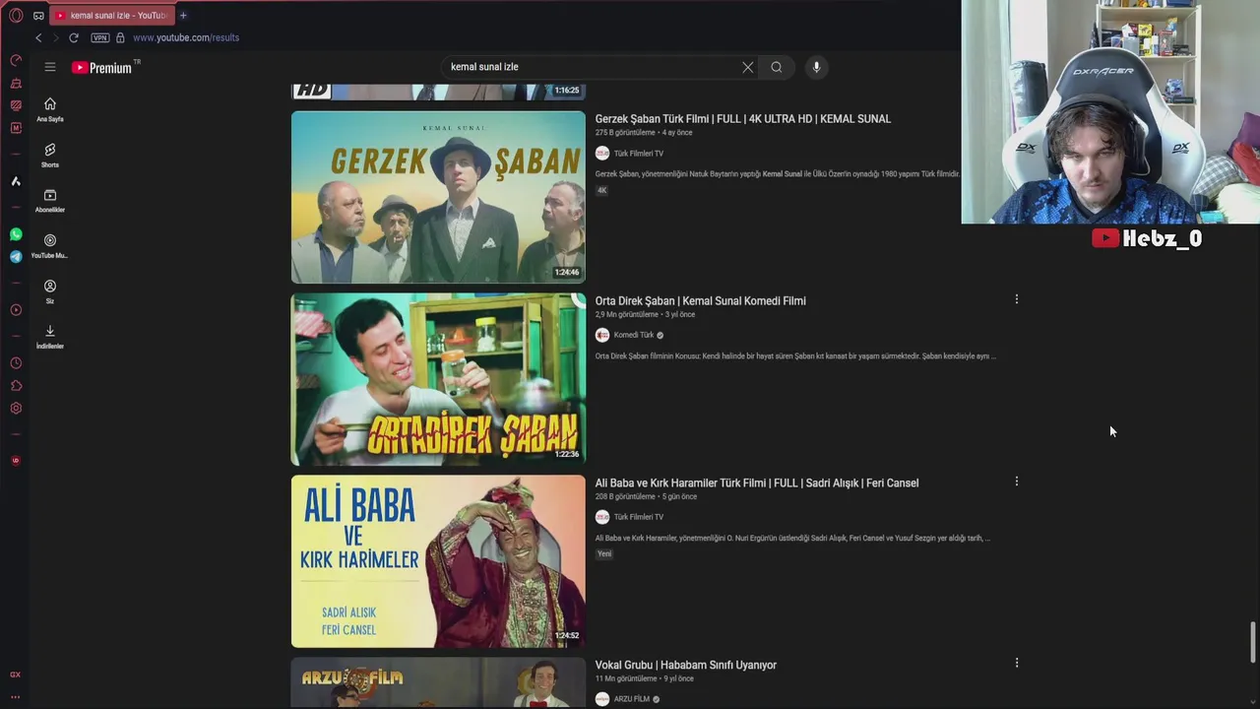
Task: Open the Player icon in Opera sidebar
Action: [x=16, y=310]
